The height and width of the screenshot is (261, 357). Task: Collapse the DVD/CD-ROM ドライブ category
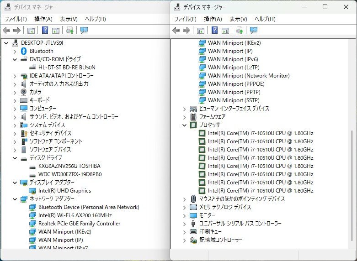pyautogui.click(x=15, y=60)
